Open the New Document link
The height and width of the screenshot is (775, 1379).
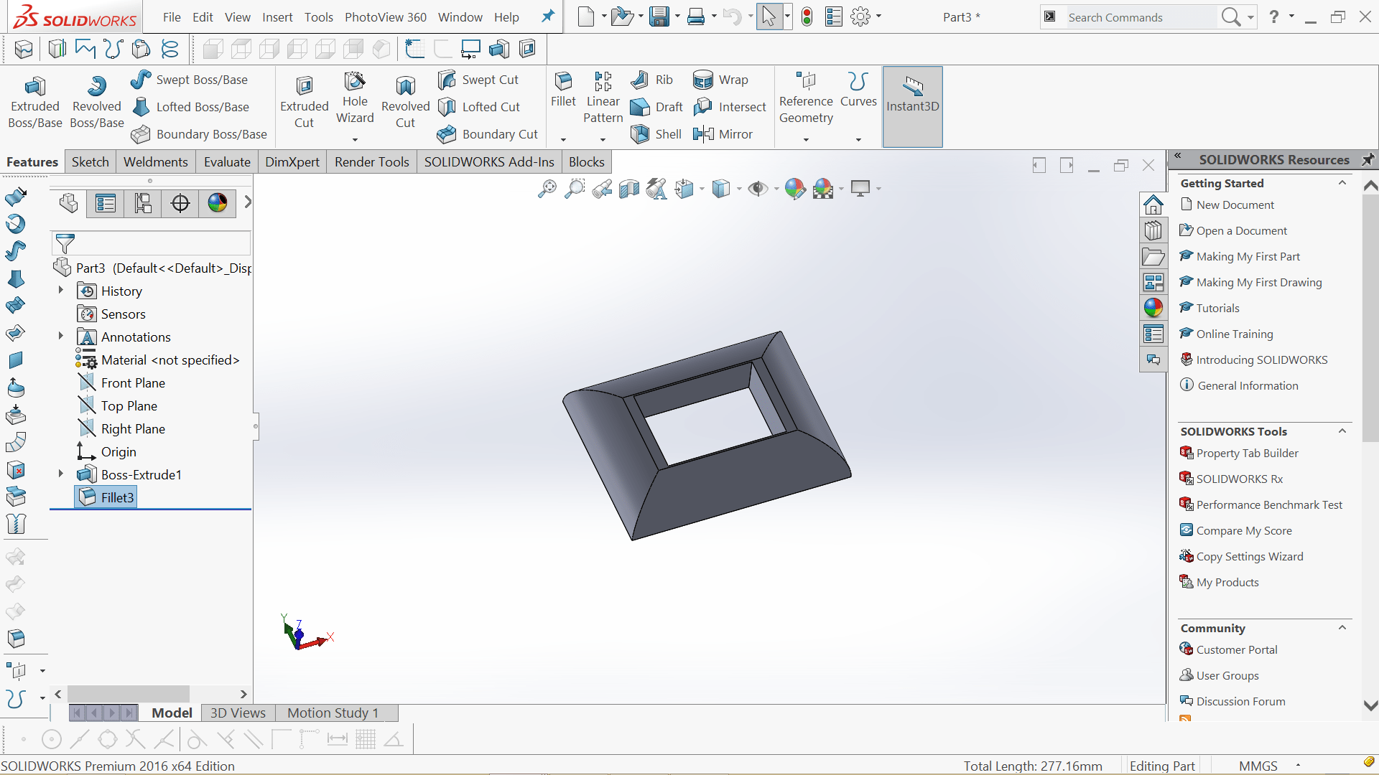pos(1235,205)
